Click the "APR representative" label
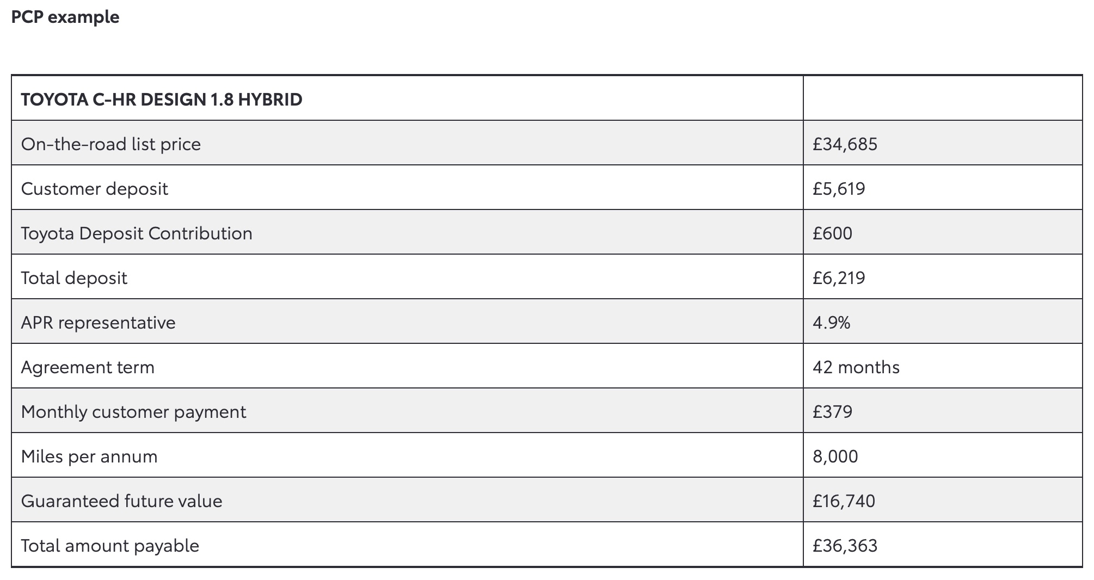 [x=99, y=323]
